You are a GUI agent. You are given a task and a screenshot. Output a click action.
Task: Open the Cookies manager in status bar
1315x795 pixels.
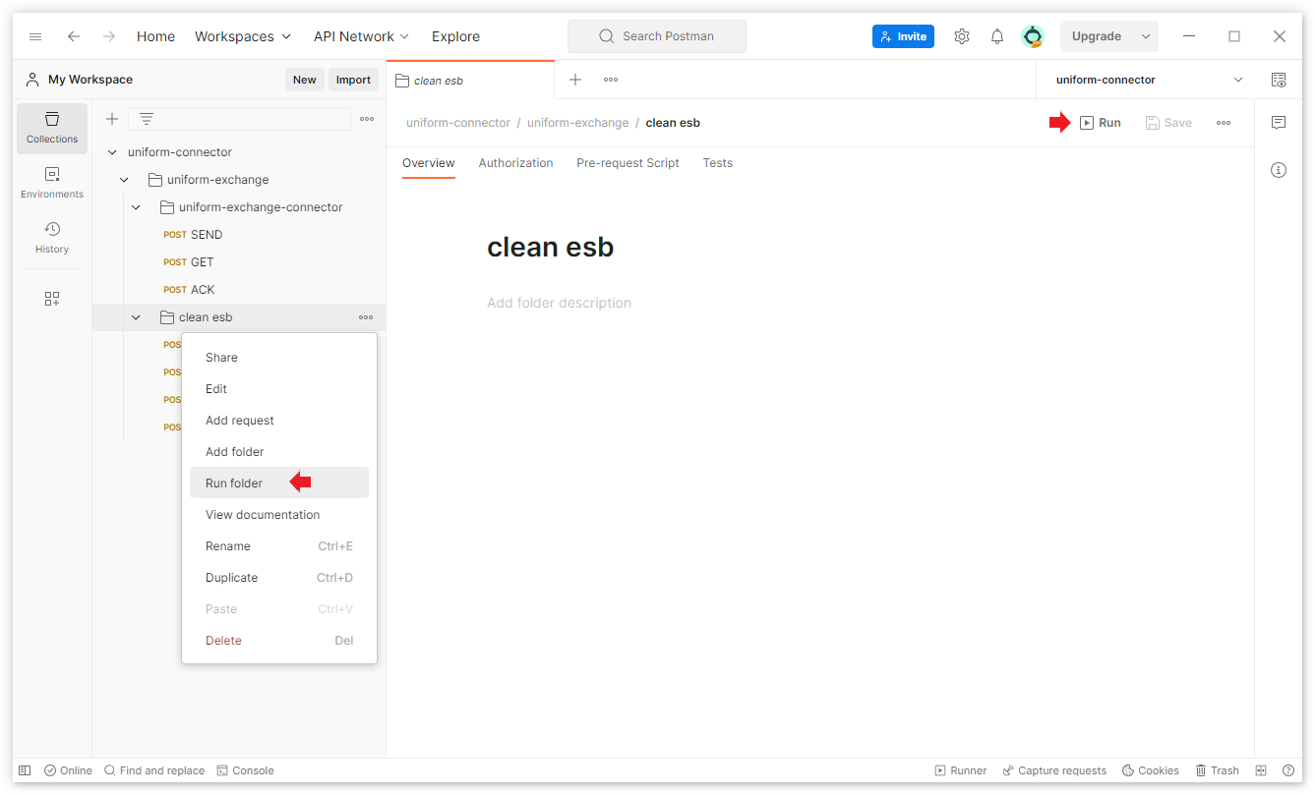(1151, 770)
